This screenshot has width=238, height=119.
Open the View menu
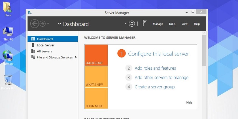(x=184, y=24)
